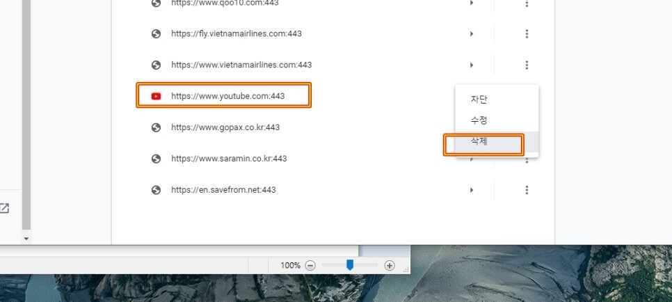Expand details arrow for qoo10.com
This screenshot has height=302, width=672.
coord(472,3)
